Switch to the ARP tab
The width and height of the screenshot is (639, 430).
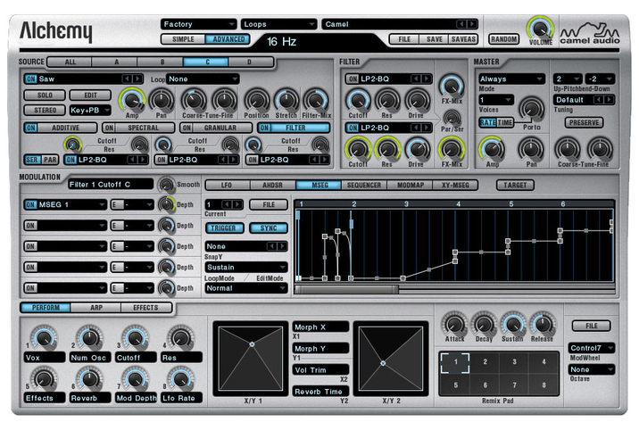coord(97,308)
